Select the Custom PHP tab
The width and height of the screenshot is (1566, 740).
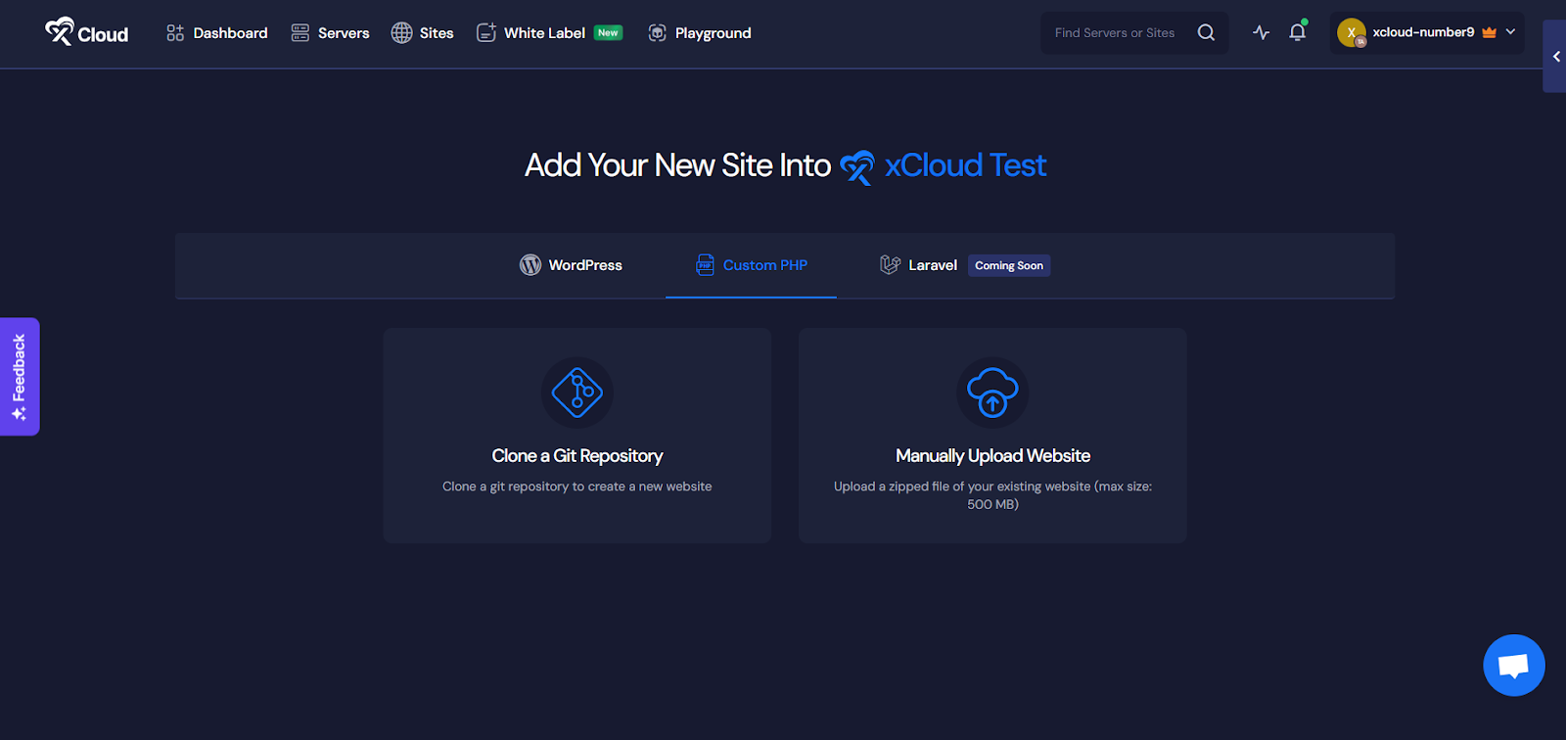point(751,265)
